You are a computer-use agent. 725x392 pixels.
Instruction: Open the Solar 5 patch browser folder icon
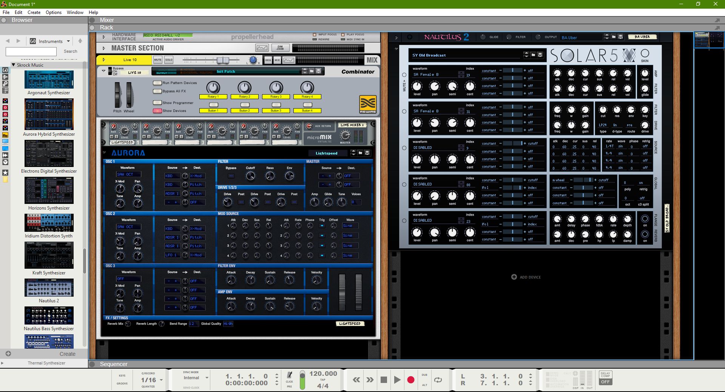533,55
